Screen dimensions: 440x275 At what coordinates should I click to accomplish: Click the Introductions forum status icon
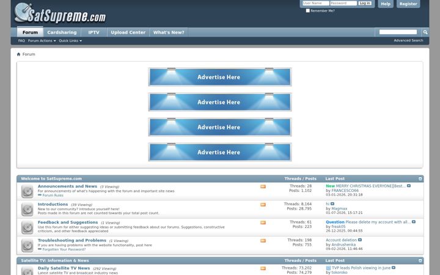[28, 210]
